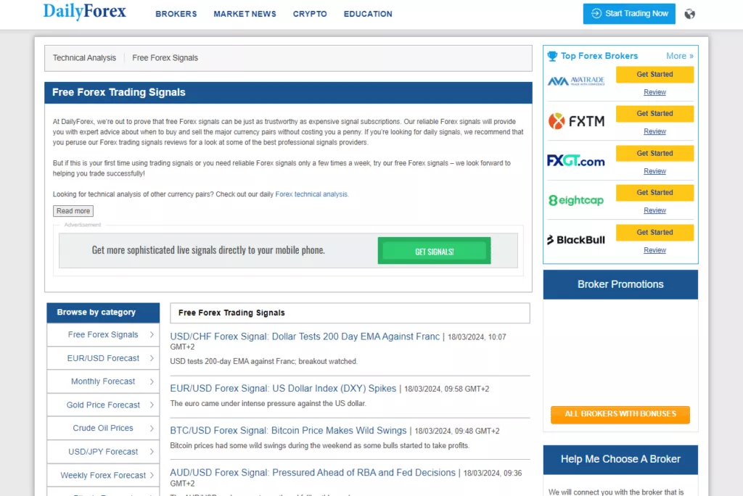Open the FXGT.com Review link
743x496 pixels.
pos(654,171)
